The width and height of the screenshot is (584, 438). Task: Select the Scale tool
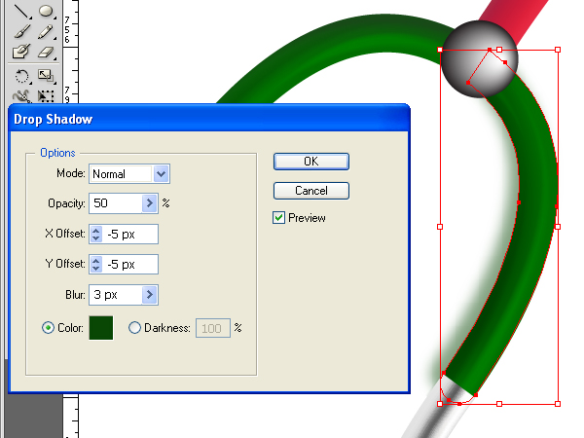click(46, 76)
